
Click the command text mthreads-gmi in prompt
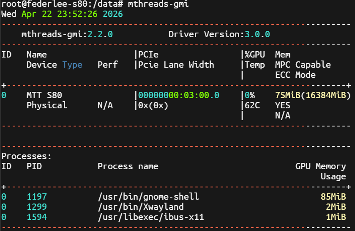click(158, 4)
